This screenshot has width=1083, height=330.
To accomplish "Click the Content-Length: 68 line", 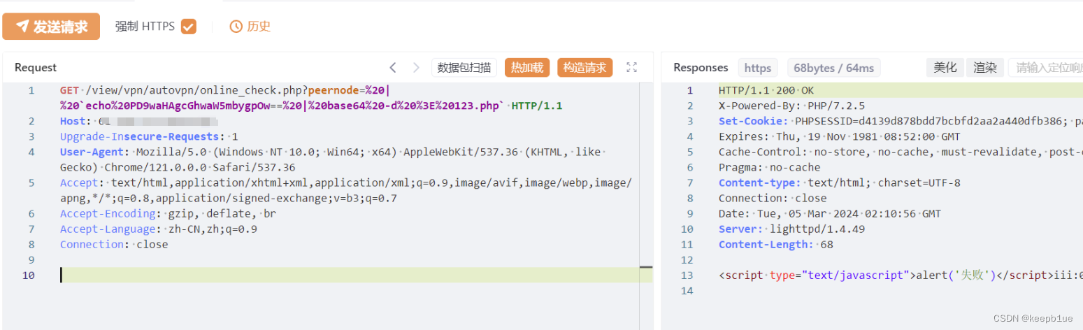I will (x=776, y=245).
